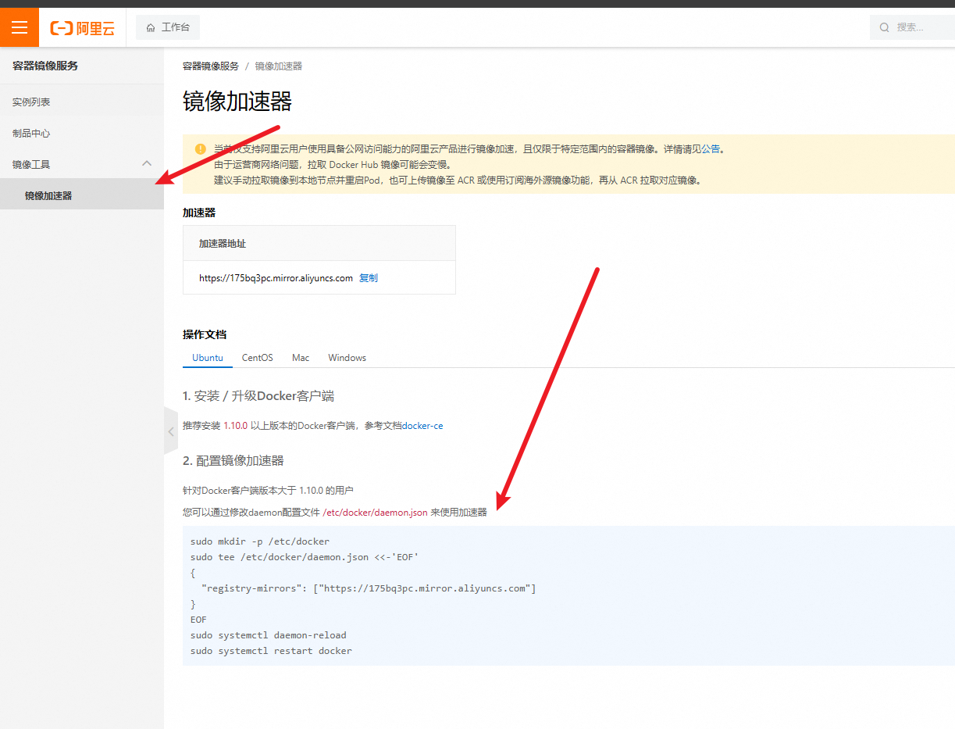Open the 公告 announcement link
This screenshot has width=955, height=729.
pos(711,149)
